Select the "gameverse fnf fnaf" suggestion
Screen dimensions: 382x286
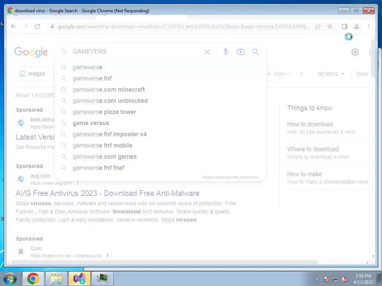pos(161,168)
